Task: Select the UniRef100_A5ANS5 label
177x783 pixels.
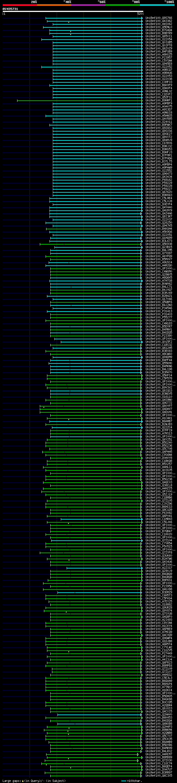Action: tap(158, 116)
